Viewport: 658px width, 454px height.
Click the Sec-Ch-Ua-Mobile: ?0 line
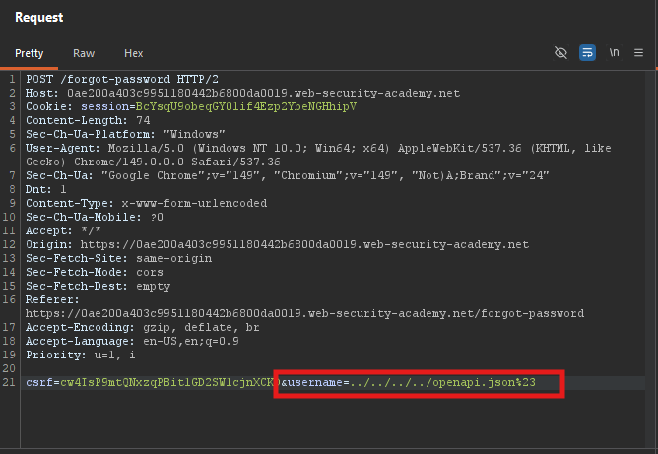[95, 217]
